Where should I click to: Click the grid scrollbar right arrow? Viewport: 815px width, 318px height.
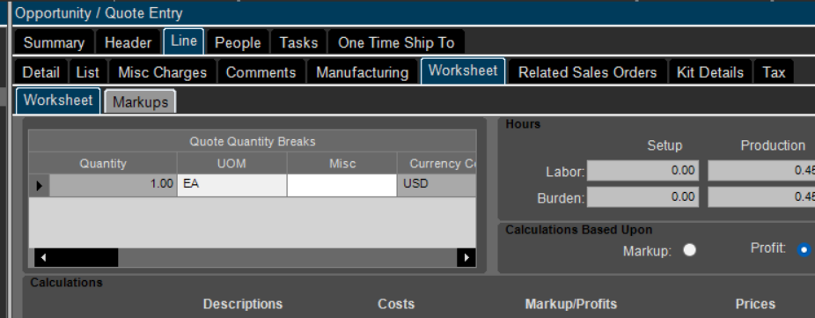(466, 257)
